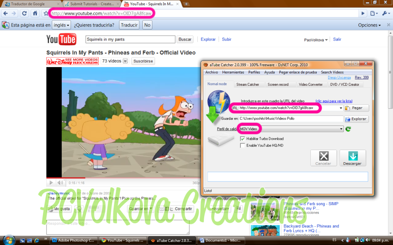Viewport: 393px width, 245px height.
Task: Close the Traductor de Google tab
Action: (x=58, y=4)
